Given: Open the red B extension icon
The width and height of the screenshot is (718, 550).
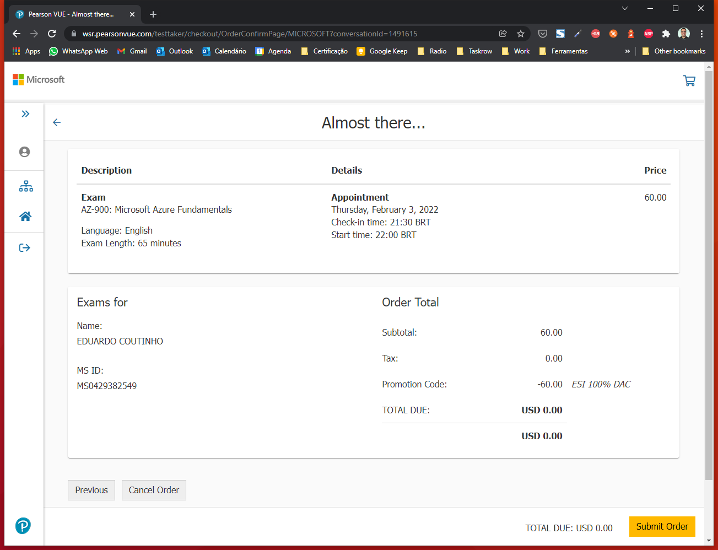Looking at the screenshot, I should (596, 34).
